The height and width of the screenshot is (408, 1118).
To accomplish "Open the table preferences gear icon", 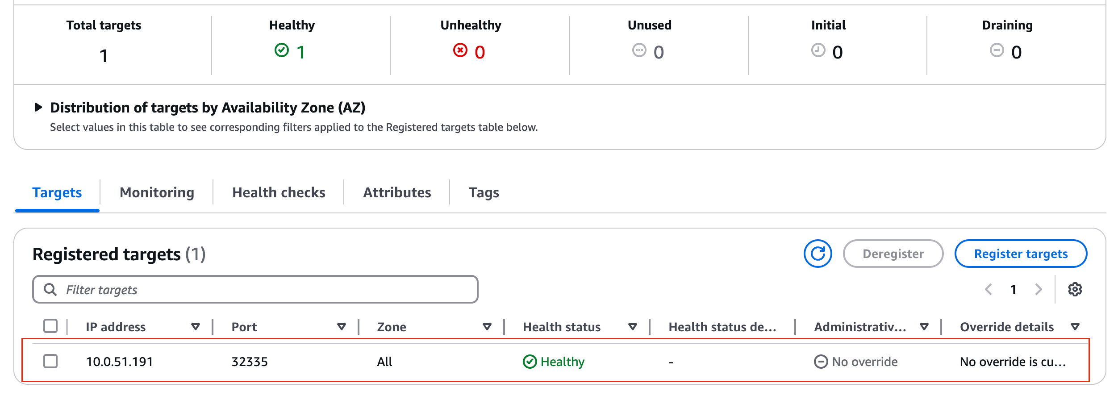I will [x=1075, y=290].
